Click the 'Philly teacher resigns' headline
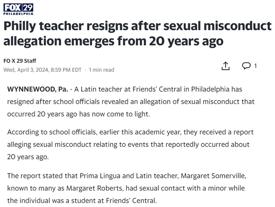Screen dimensions: 275x207 click(137, 33)
